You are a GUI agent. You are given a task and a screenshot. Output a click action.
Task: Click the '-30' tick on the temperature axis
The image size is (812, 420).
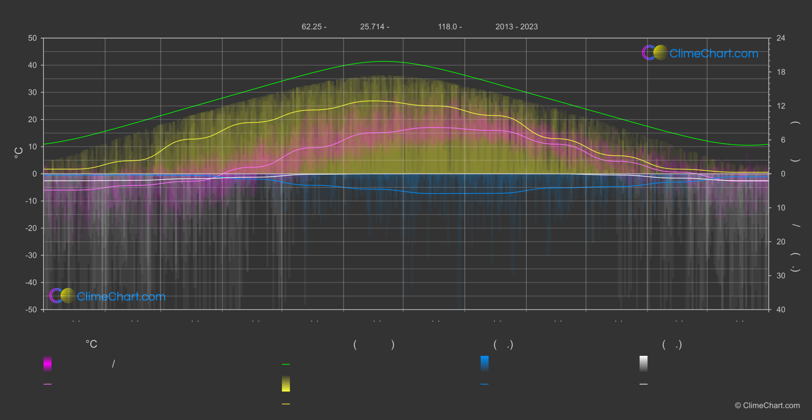pyautogui.click(x=31, y=255)
